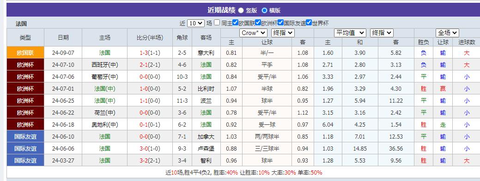Open the 终指 dropdown next to 平均值
480x181 pixels.
382,33
